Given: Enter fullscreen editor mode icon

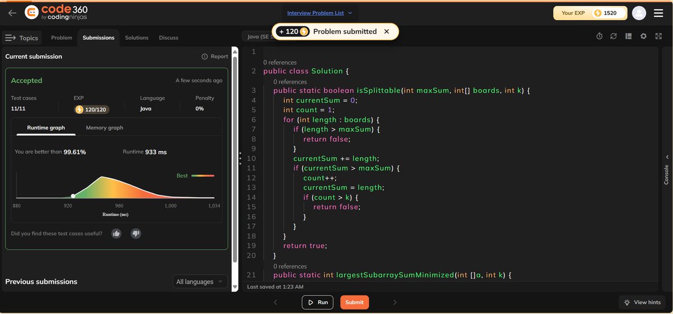Looking at the screenshot, I should 658,36.
